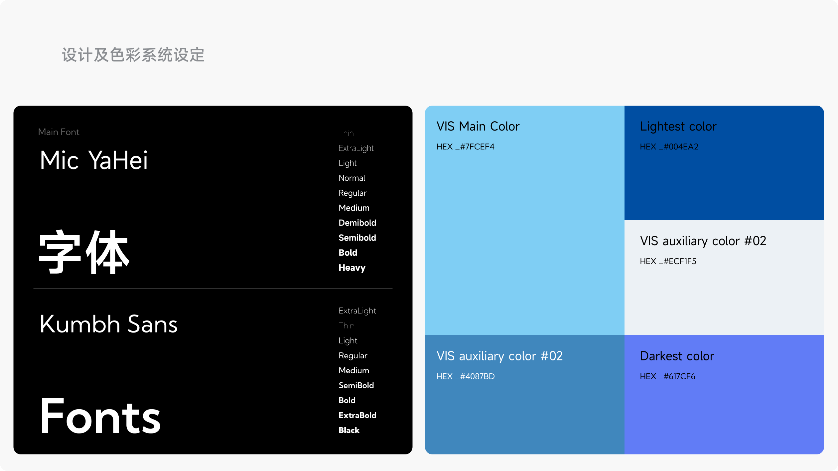Click the large Fonts heading text
The image size is (838, 471).
tap(100, 416)
